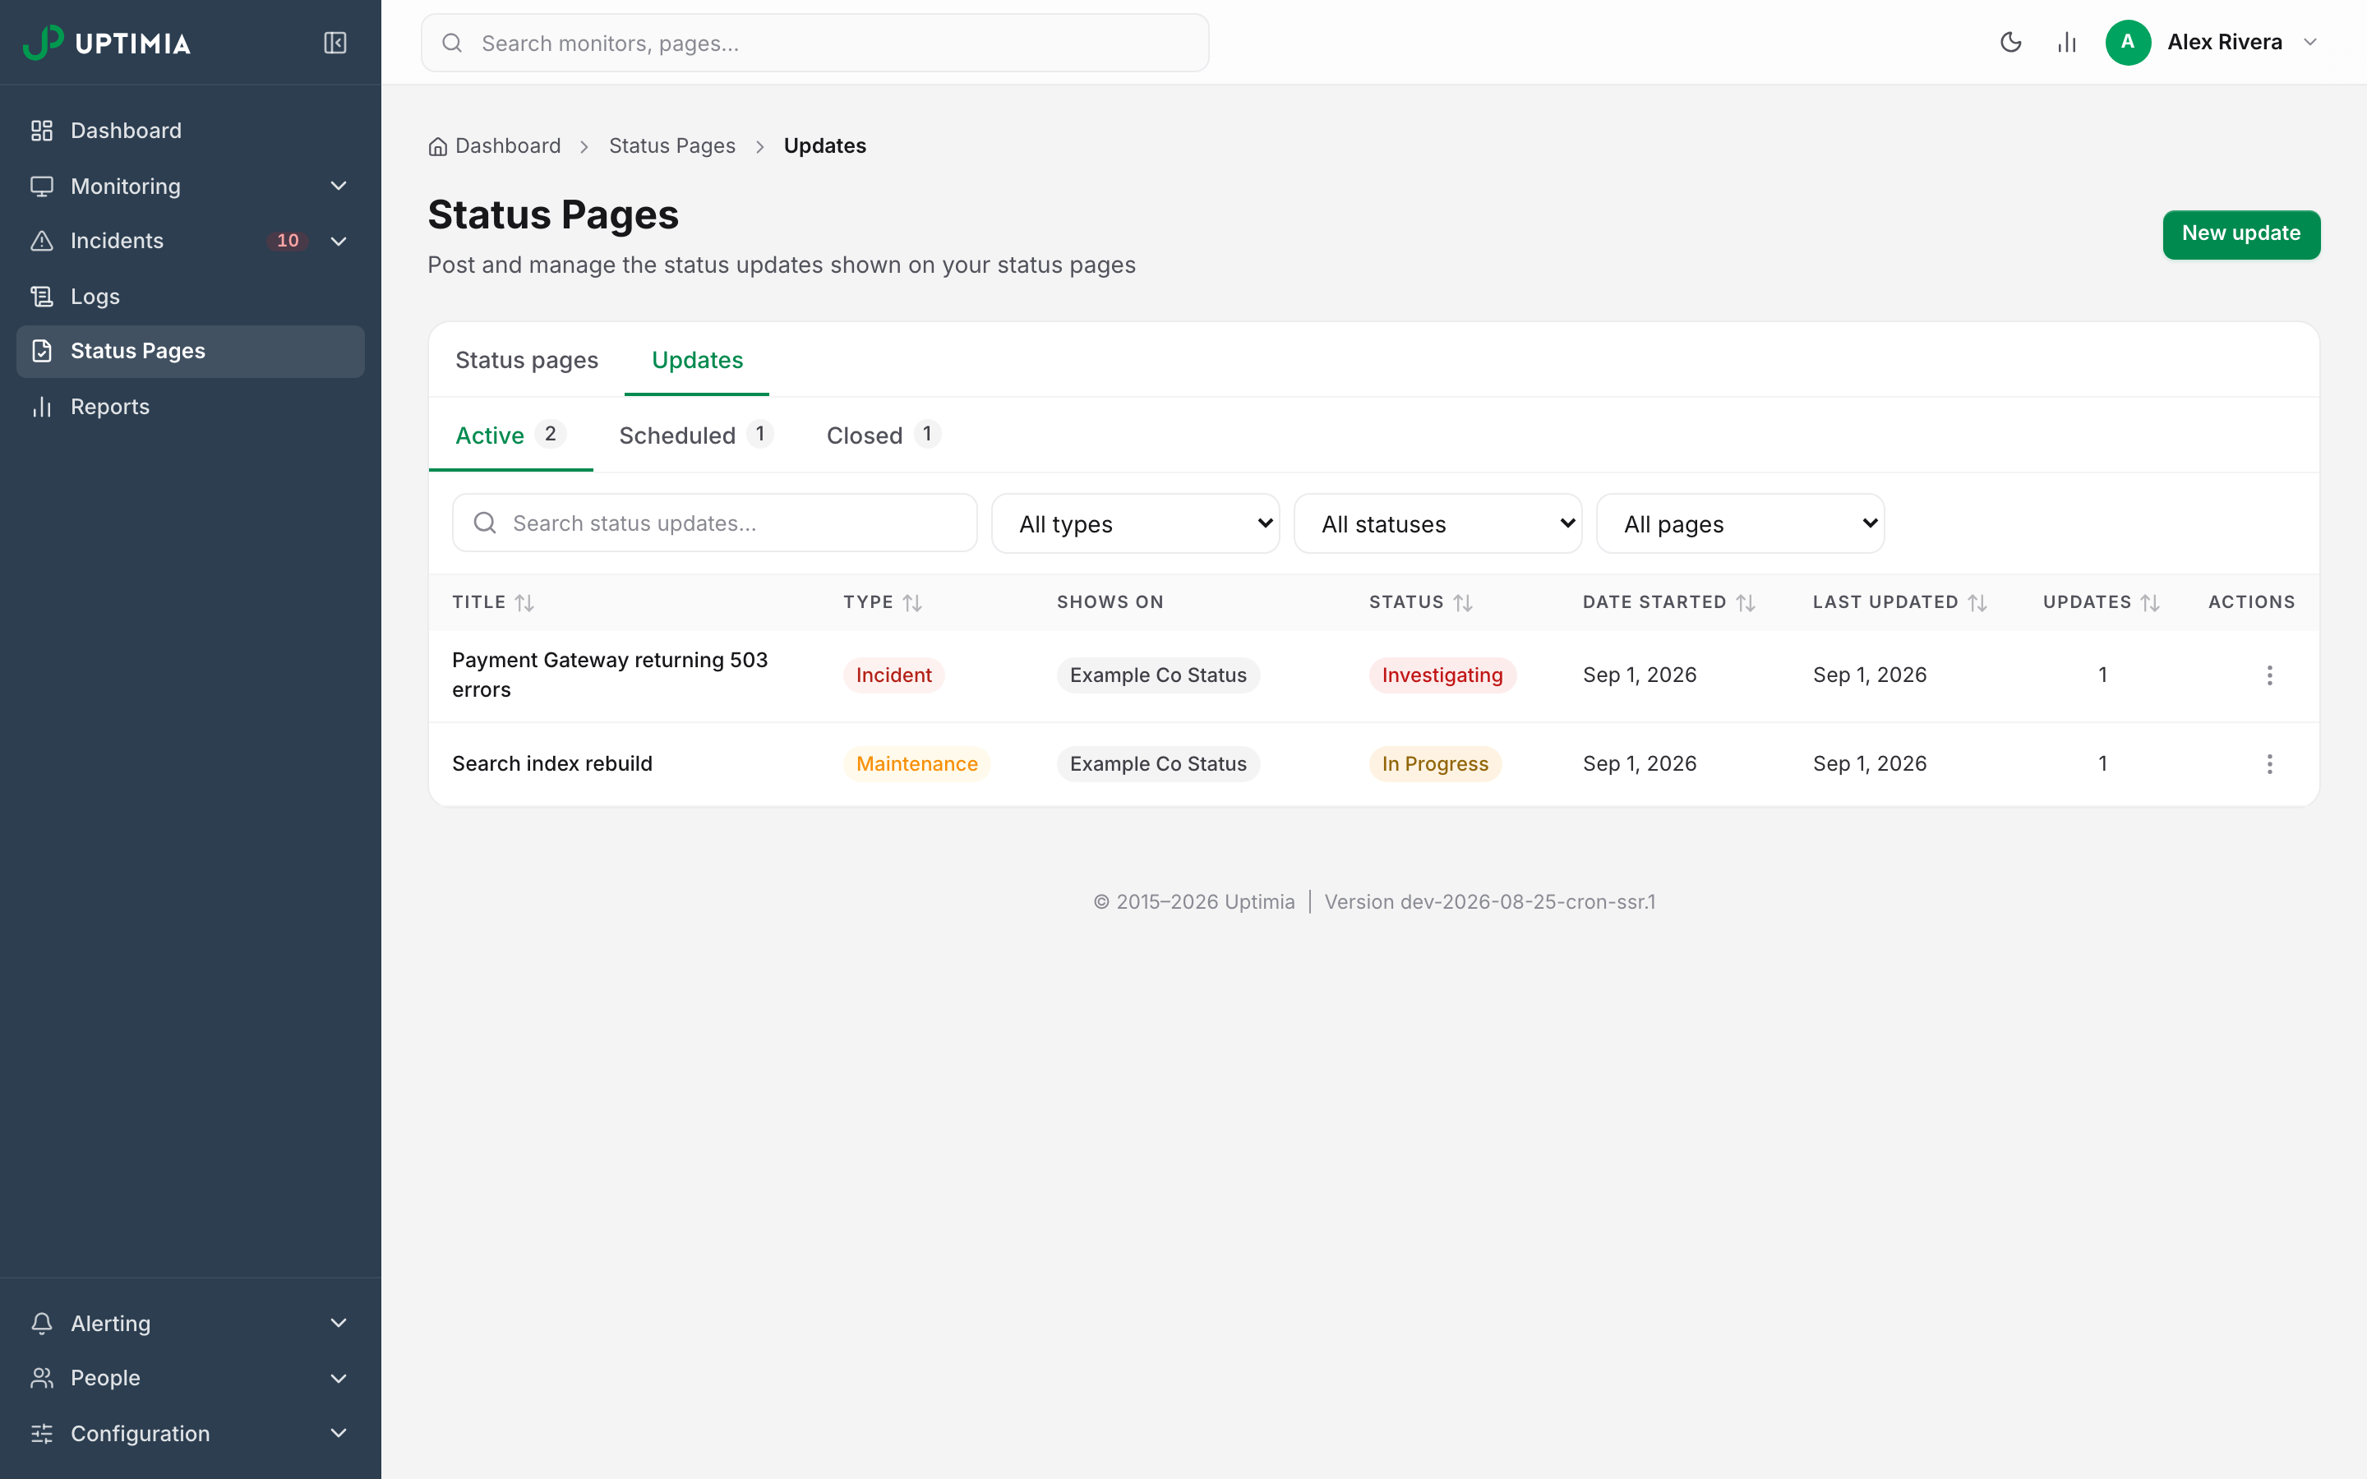Select the Active updates tab
2367x1479 pixels.
click(510, 435)
